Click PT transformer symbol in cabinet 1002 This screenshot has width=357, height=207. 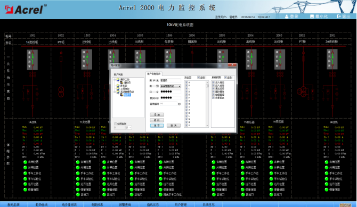tap(61, 92)
